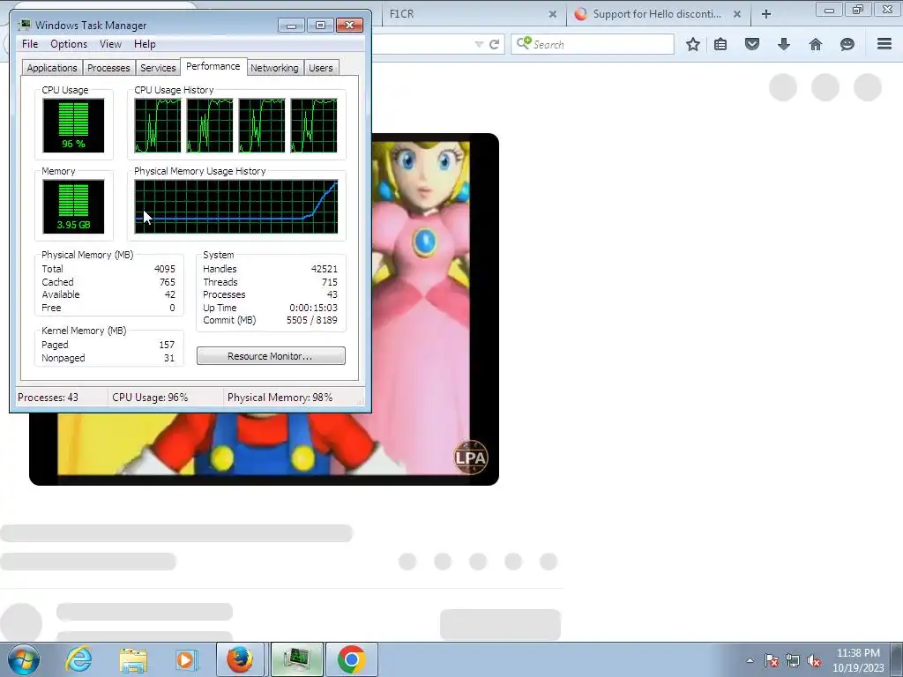The width and height of the screenshot is (903, 677).
Task: Click status bar Processes: 43
Action: [48, 398]
